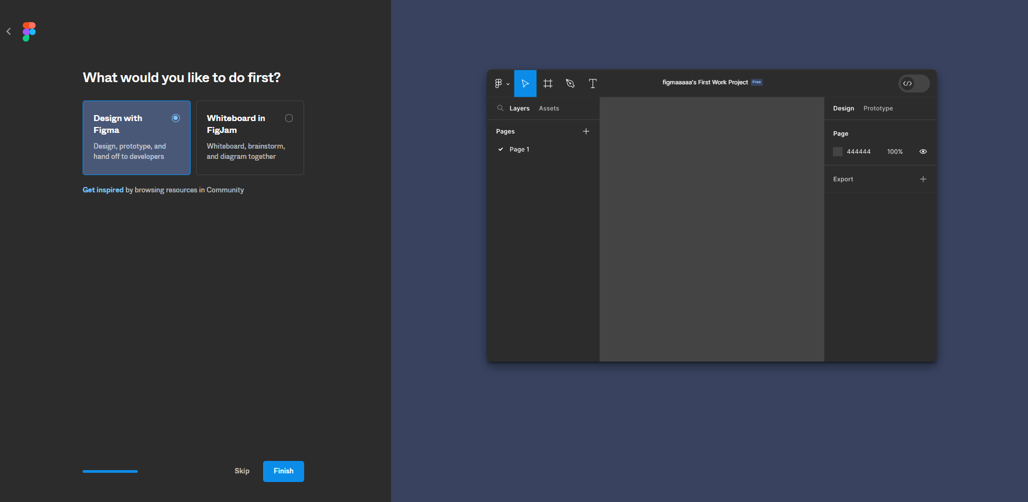Click the 444444 hex color value
Image resolution: width=1028 pixels, height=502 pixels.
(858, 152)
